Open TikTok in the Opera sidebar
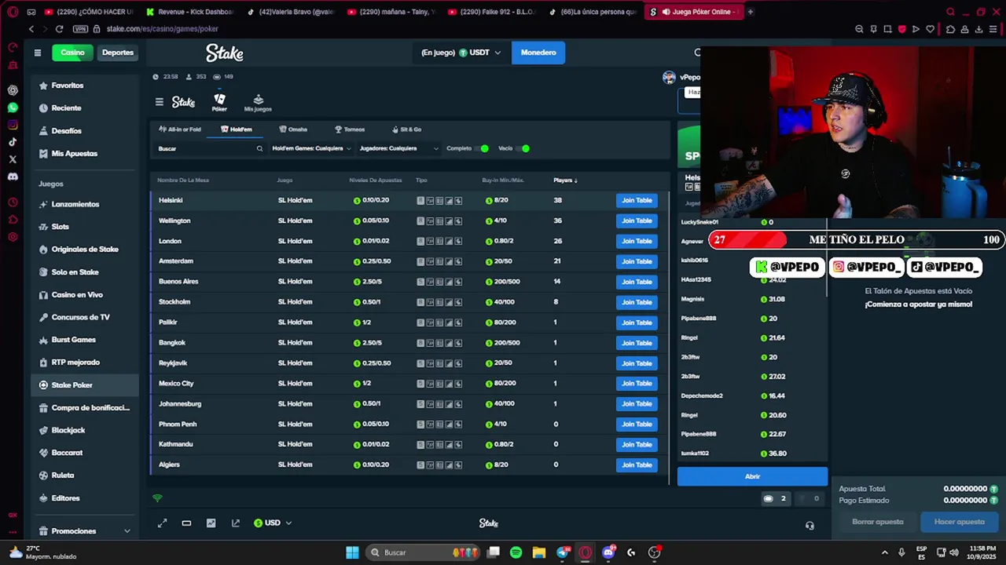Viewport: 1006px width, 565px height. pyautogui.click(x=13, y=142)
